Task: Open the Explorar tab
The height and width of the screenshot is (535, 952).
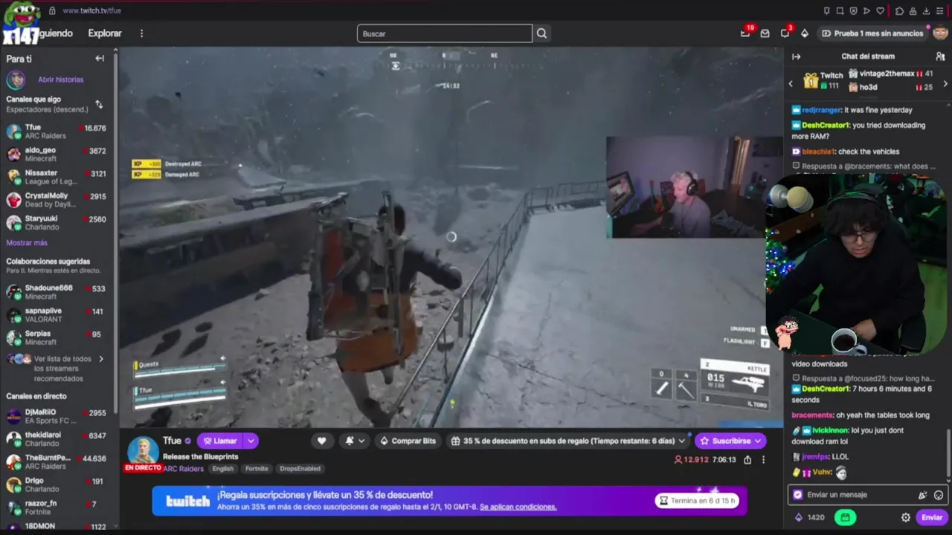Action: pyautogui.click(x=105, y=33)
